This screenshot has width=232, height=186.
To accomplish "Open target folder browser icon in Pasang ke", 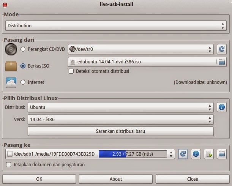I will point(222,154).
